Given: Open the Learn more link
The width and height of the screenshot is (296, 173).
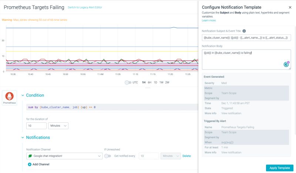Looking at the screenshot, I should click(209, 20).
